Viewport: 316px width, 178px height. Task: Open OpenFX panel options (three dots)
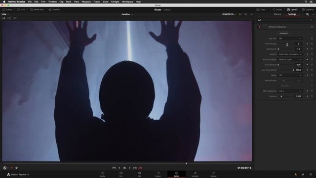coord(313,14)
